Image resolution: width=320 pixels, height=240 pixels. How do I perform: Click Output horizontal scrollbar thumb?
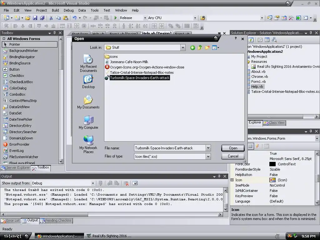click(47, 215)
